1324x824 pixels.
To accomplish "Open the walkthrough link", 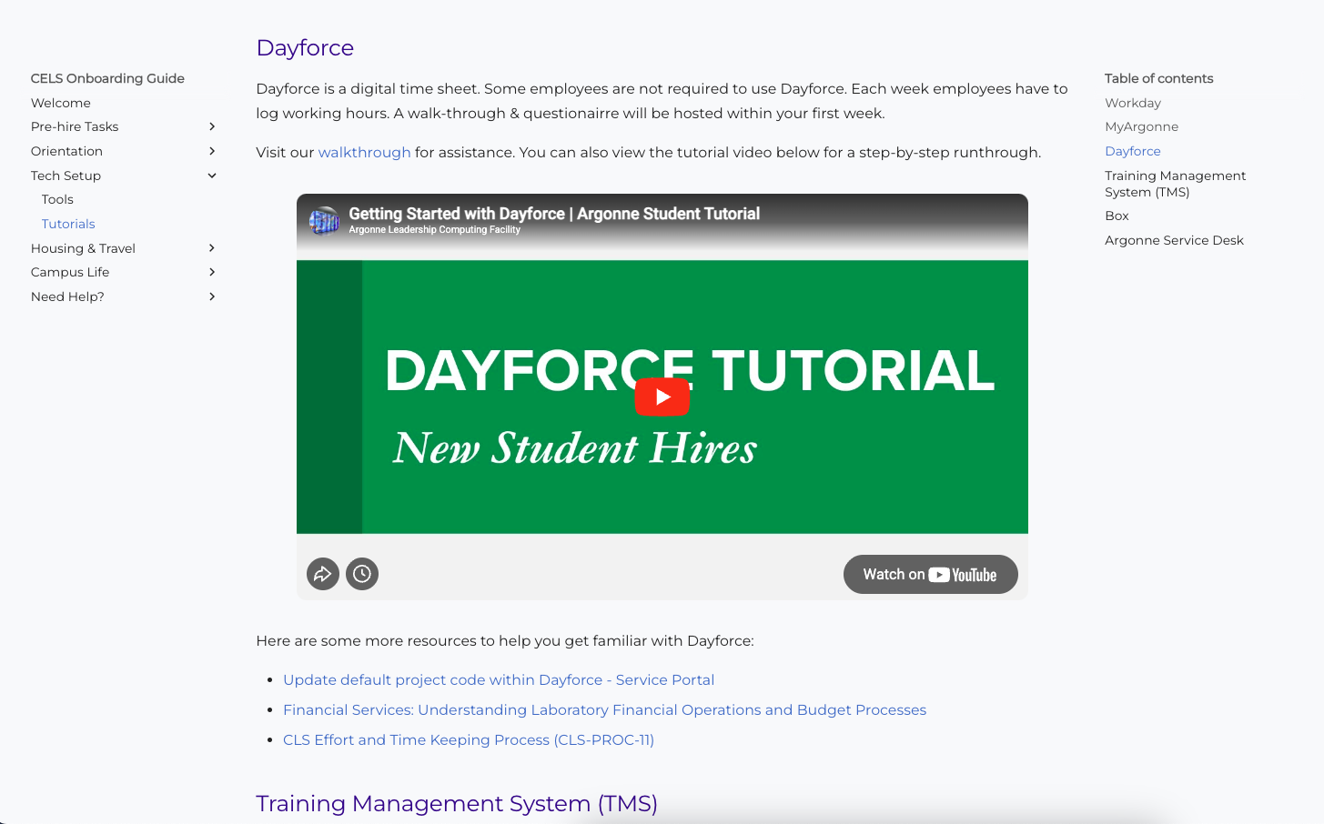I will [364, 152].
